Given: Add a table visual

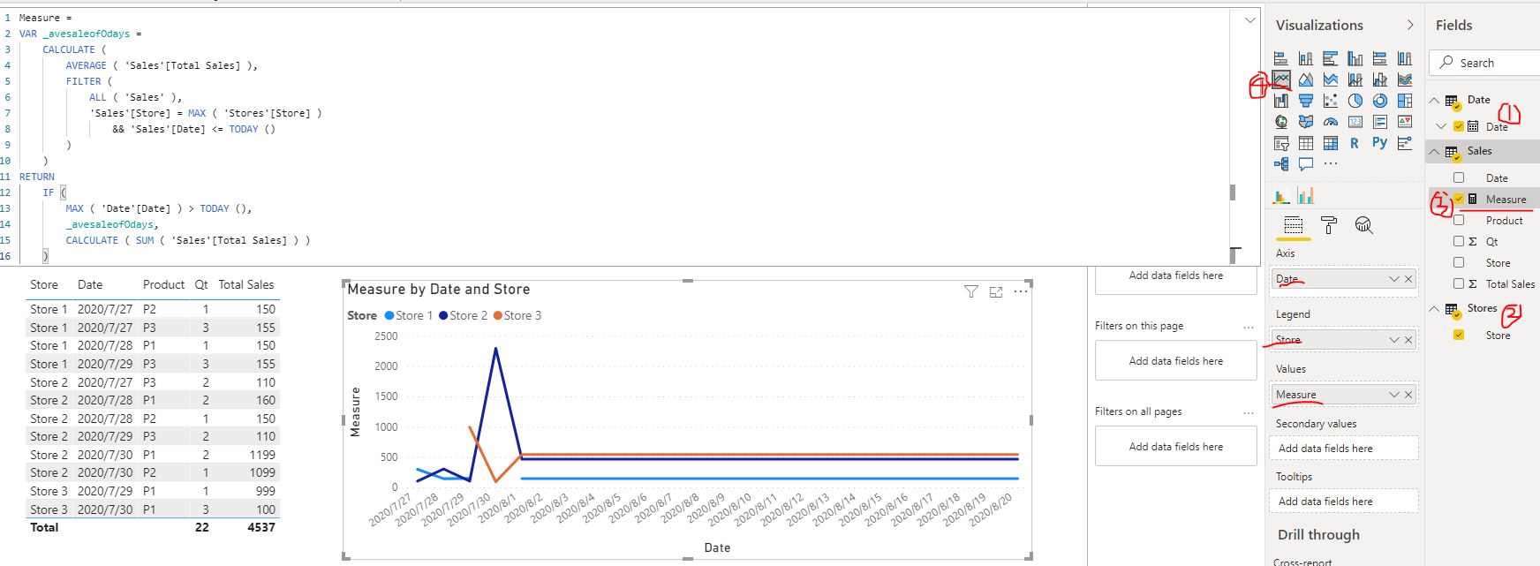Looking at the screenshot, I should pyautogui.click(x=1306, y=143).
